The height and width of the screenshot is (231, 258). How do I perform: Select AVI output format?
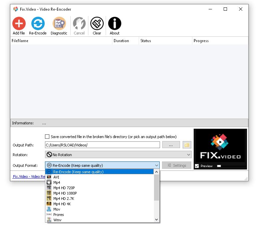[x=100, y=177]
